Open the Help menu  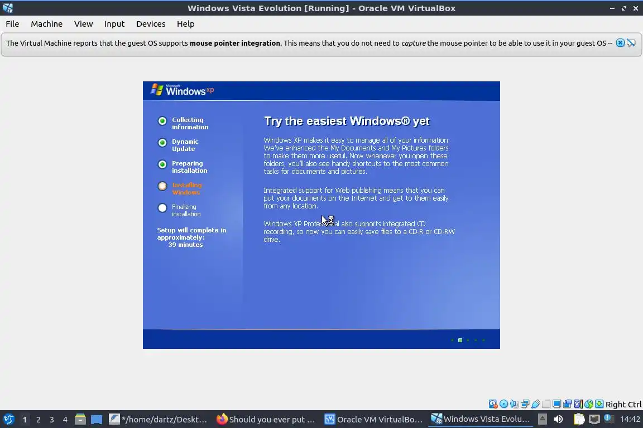pos(185,24)
